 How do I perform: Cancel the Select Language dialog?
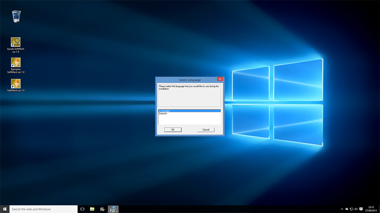click(206, 130)
